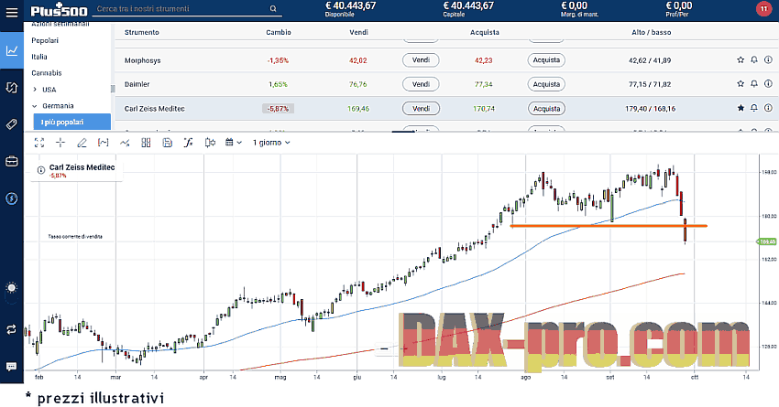Sort by Strumento column header
This screenshot has height=407, width=779.
click(141, 32)
